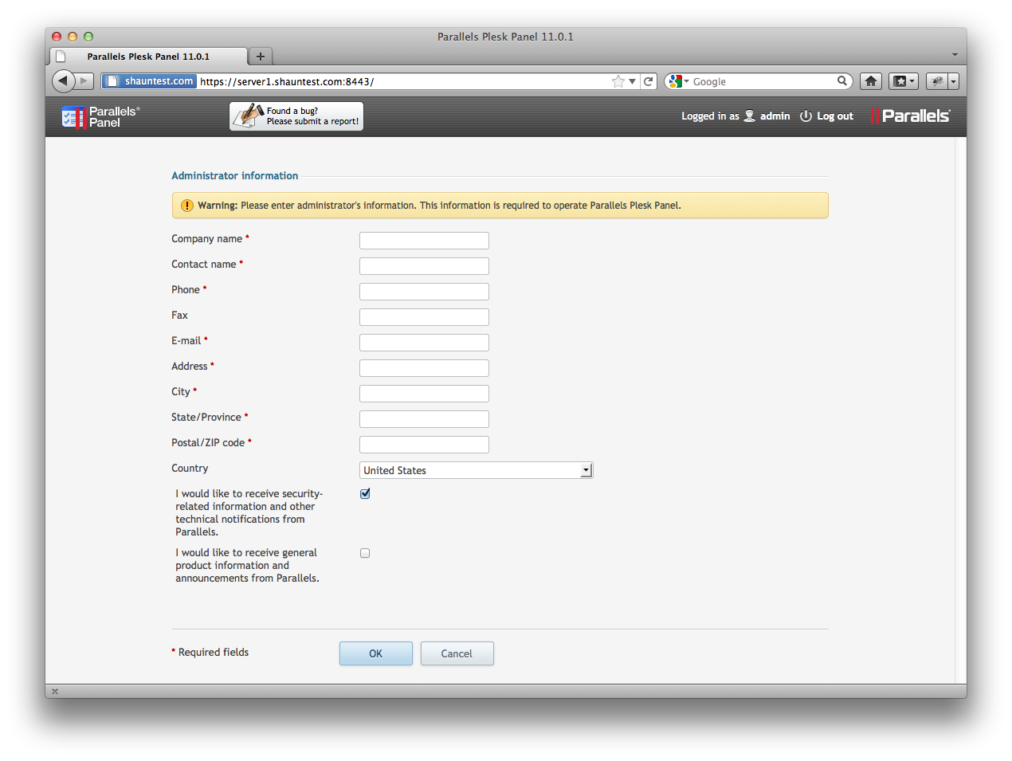
Task: Click the reload page icon
Action: click(649, 81)
